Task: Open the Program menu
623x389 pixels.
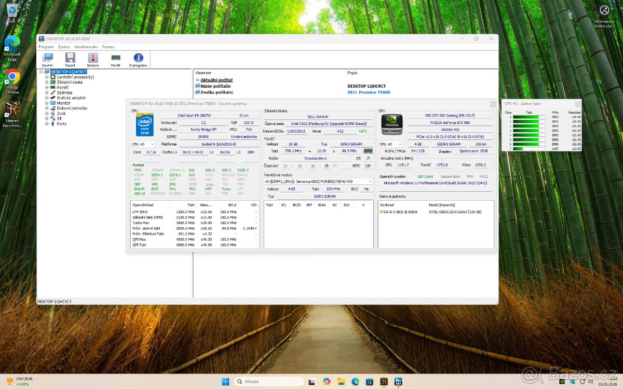Action: click(46, 47)
